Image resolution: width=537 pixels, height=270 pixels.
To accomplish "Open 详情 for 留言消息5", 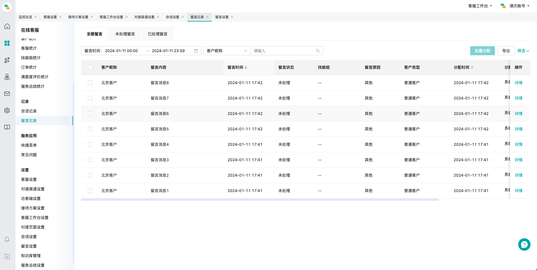I will point(518,129).
